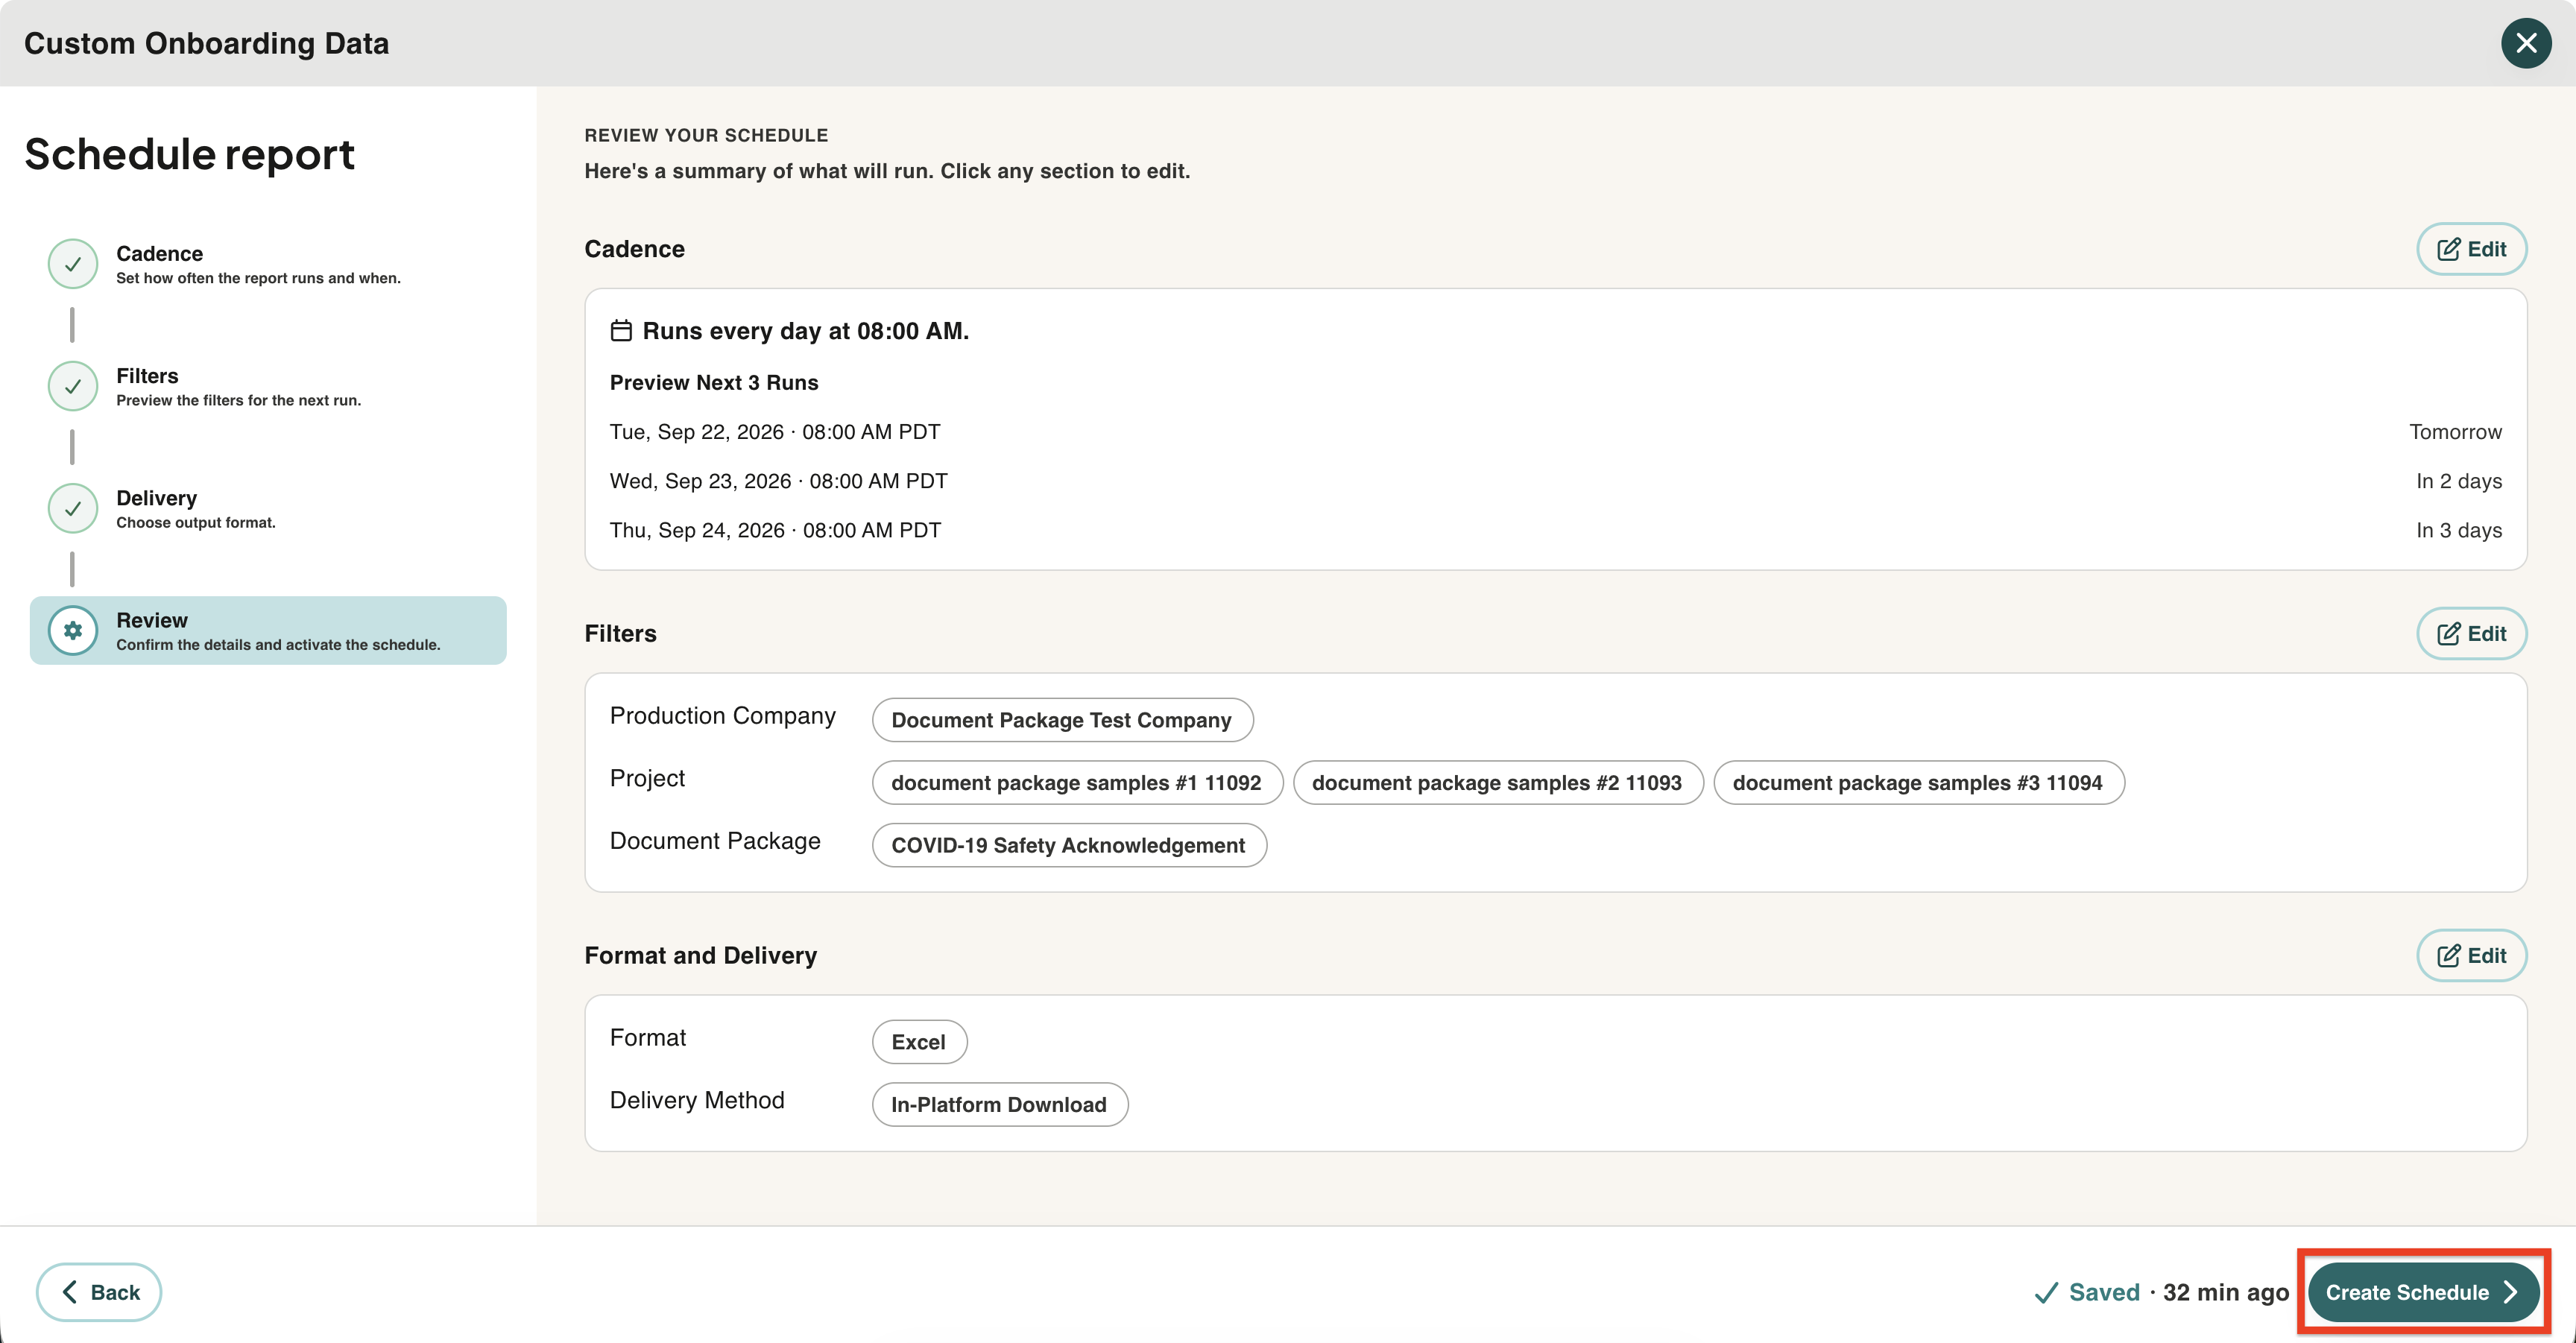Click the calendar icon beside Runs every day
This screenshot has height=1343, width=2576.
click(x=621, y=331)
